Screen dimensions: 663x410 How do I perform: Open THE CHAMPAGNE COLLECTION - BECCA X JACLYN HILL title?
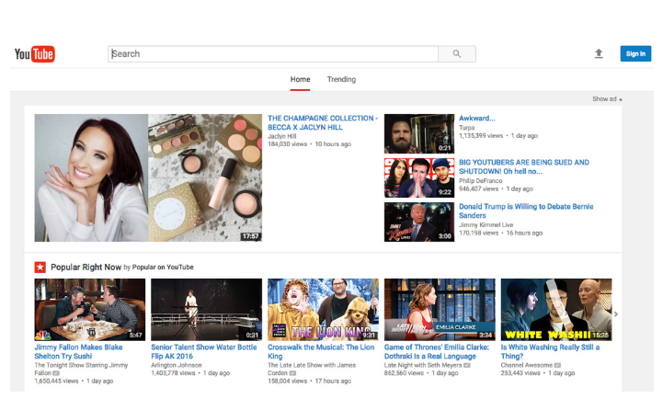pyautogui.click(x=323, y=122)
